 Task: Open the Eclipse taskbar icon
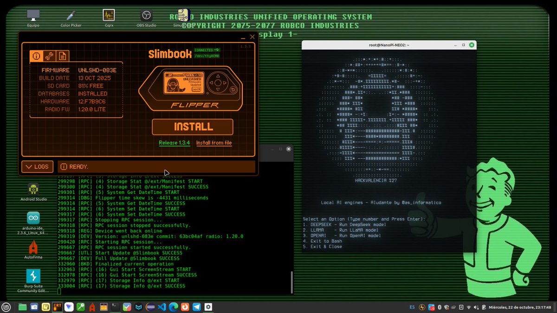[150, 307]
